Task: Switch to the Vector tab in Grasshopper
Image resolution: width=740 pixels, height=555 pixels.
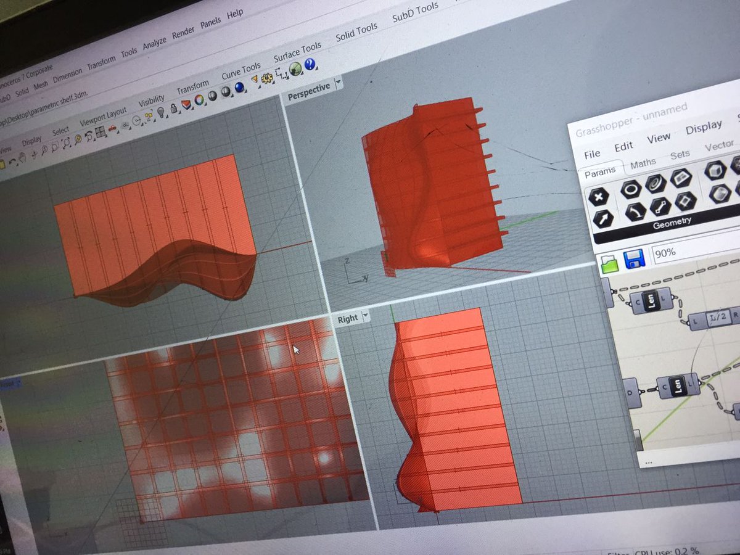Action: pyautogui.click(x=719, y=146)
